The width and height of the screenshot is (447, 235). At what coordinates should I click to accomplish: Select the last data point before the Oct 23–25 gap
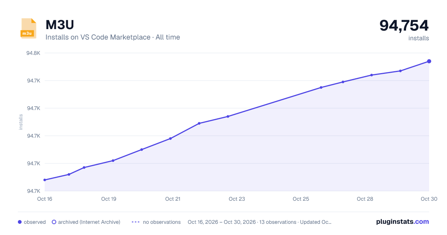(x=228, y=116)
